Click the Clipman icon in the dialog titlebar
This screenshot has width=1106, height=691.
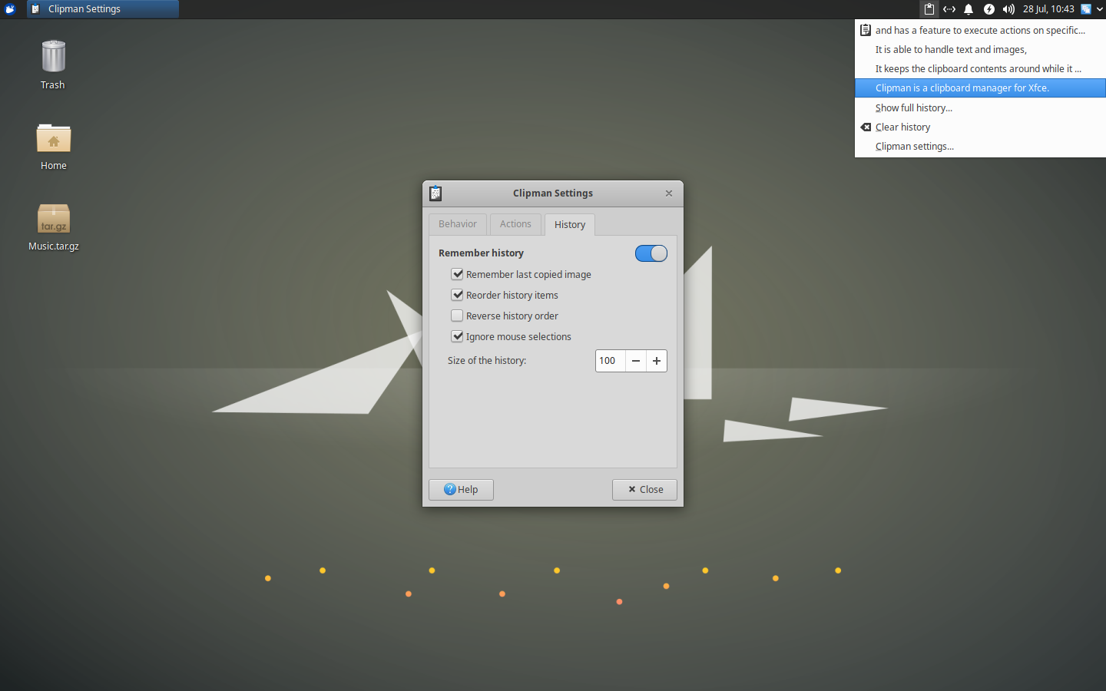[x=435, y=193]
